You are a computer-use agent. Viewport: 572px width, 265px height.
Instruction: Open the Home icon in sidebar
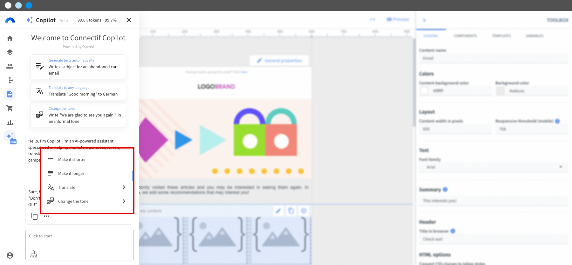pos(10,38)
